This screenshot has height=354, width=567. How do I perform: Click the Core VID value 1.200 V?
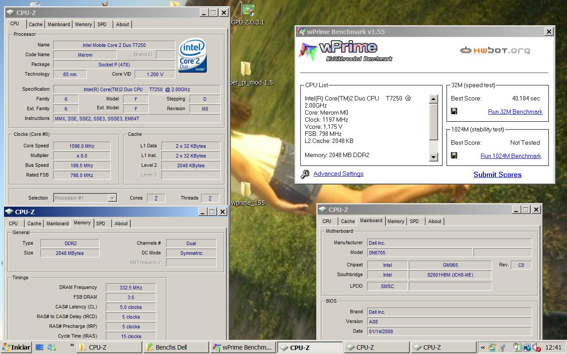tap(155, 74)
